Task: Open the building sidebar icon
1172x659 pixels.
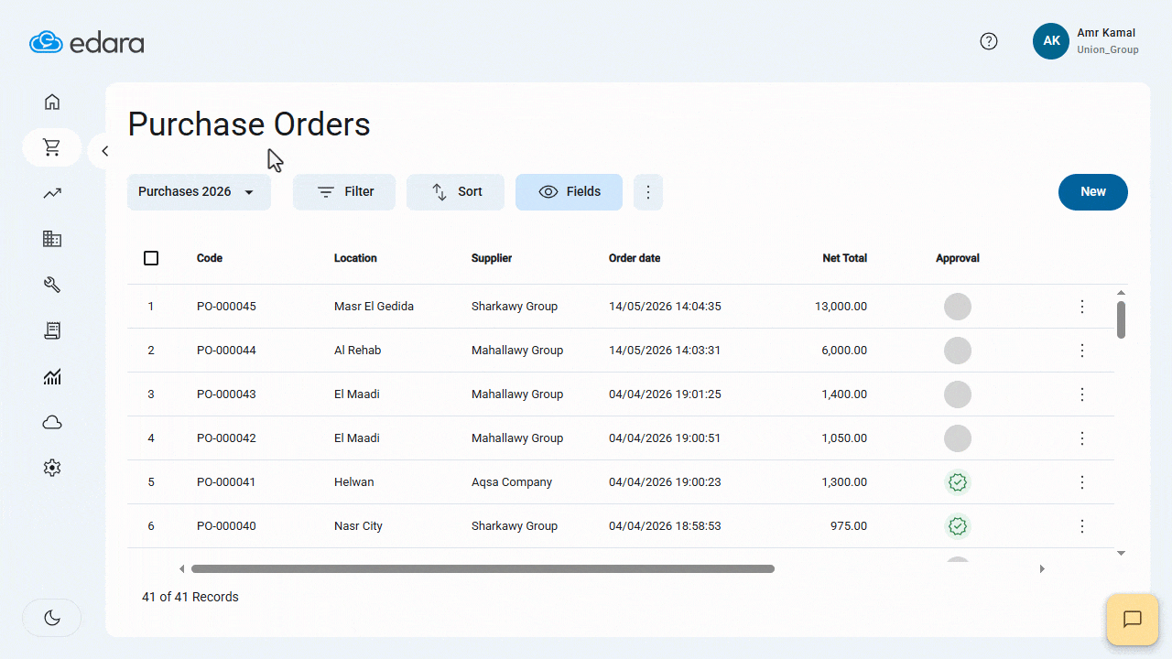Action: [52, 239]
